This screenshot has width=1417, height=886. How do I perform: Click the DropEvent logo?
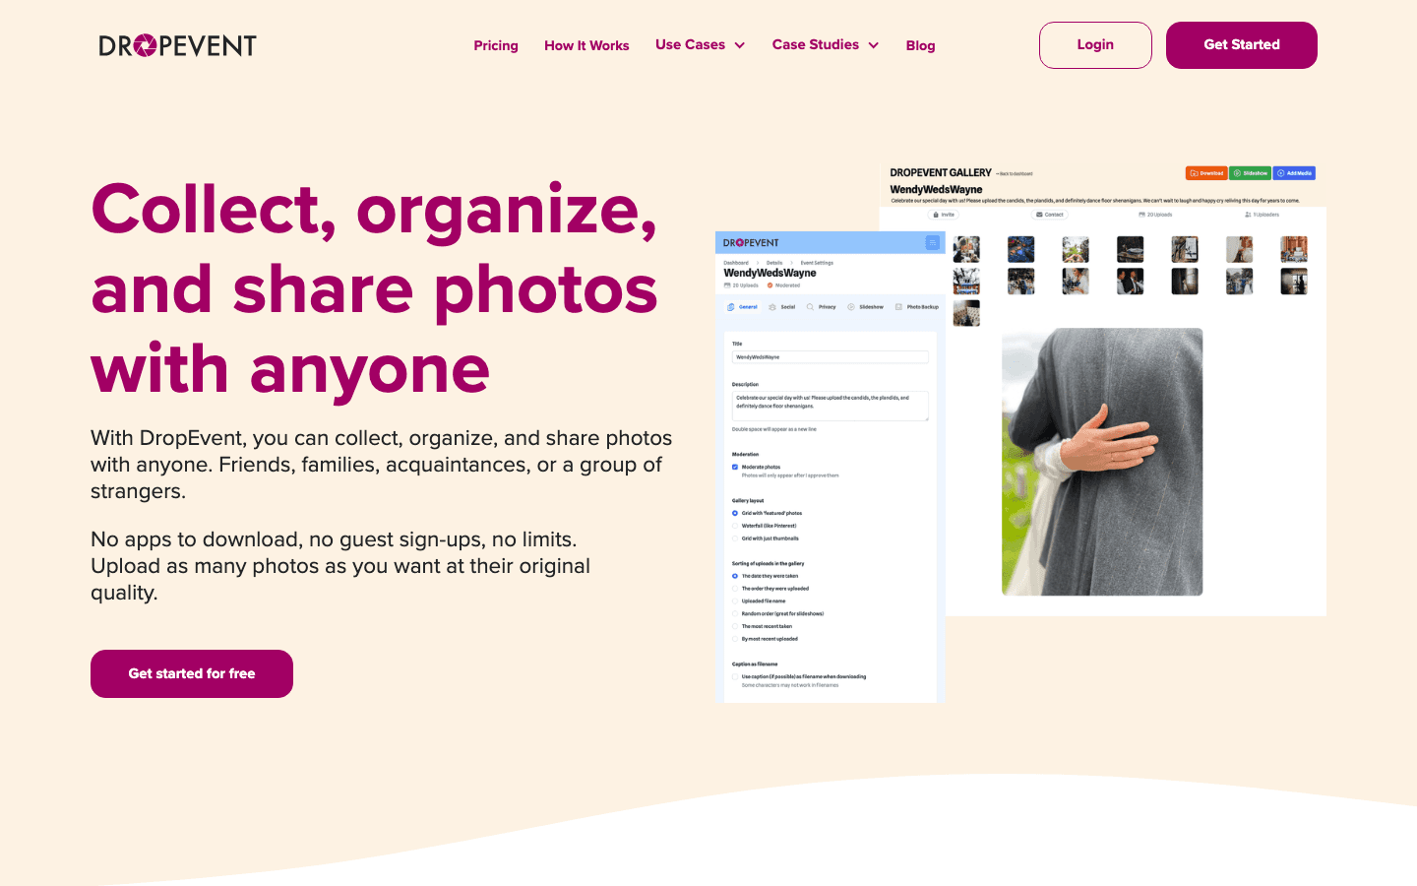pos(177,45)
